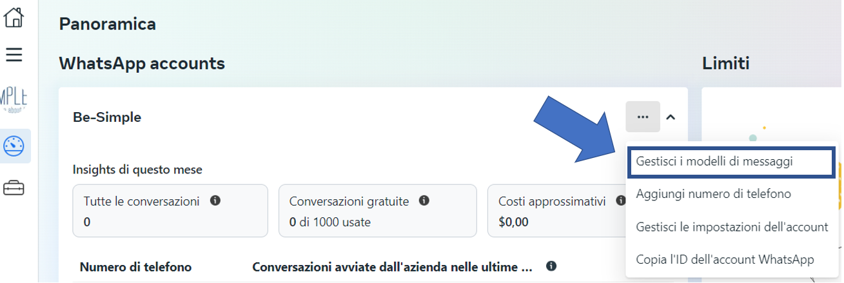The width and height of the screenshot is (844, 283).
Task: Click the Be-Simple account name
Action: pos(107,117)
